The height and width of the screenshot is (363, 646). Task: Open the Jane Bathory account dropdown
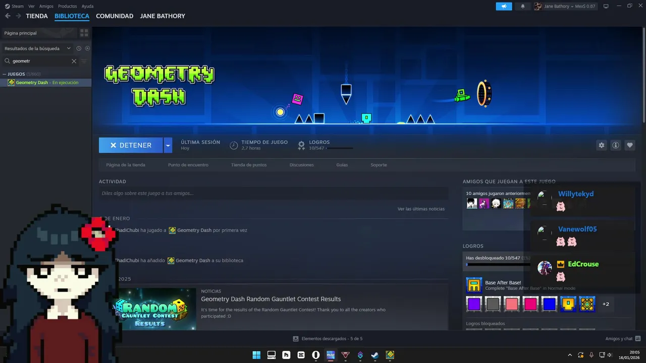click(x=564, y=6)
